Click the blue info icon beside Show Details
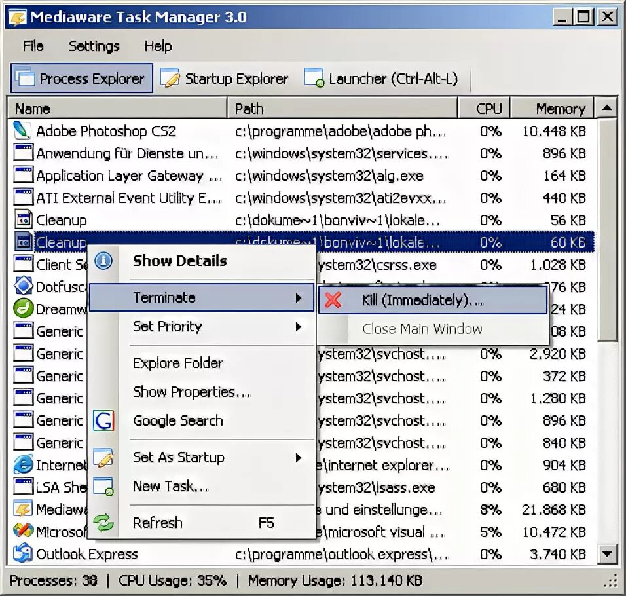Viewport: 626px width, 596px height. pyautogui.click(x=103, y=261)
